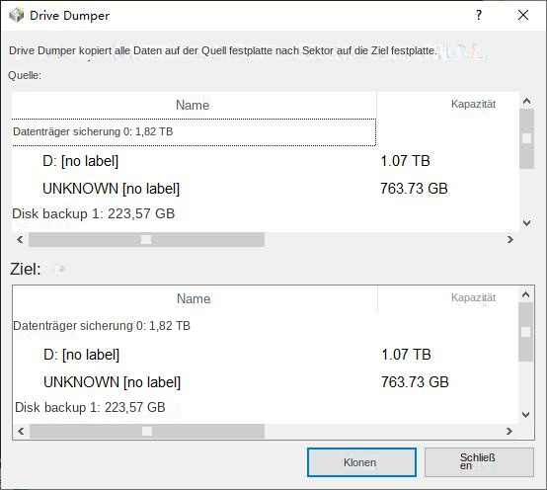The height and width of the screenshot is (490, 547).
Task: Click up arrow of Quelle vertical scrollbar
Action: coord(527,102)
